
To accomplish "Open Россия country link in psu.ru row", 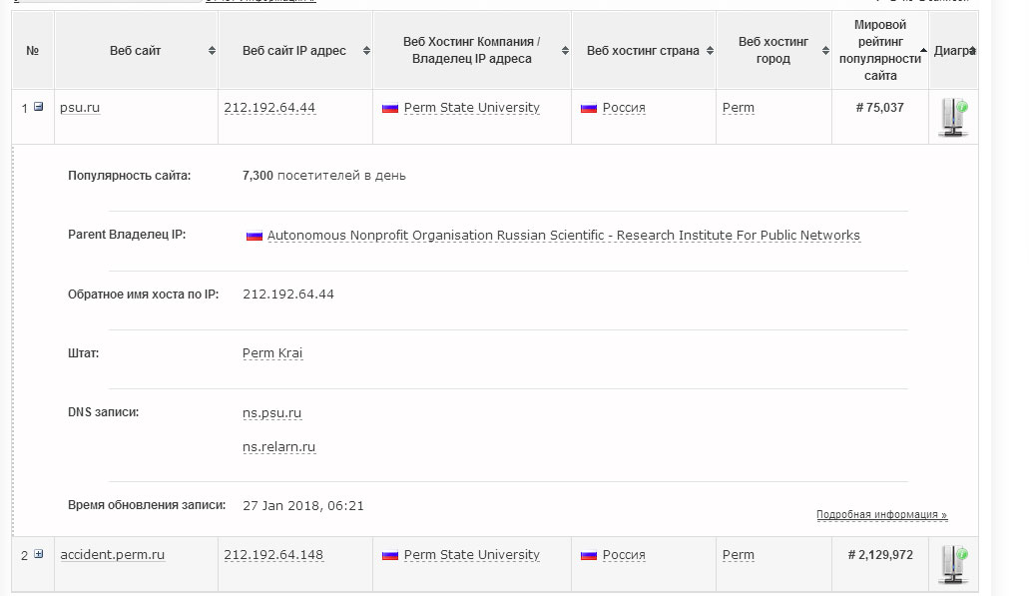I will (x=624, y=108).
